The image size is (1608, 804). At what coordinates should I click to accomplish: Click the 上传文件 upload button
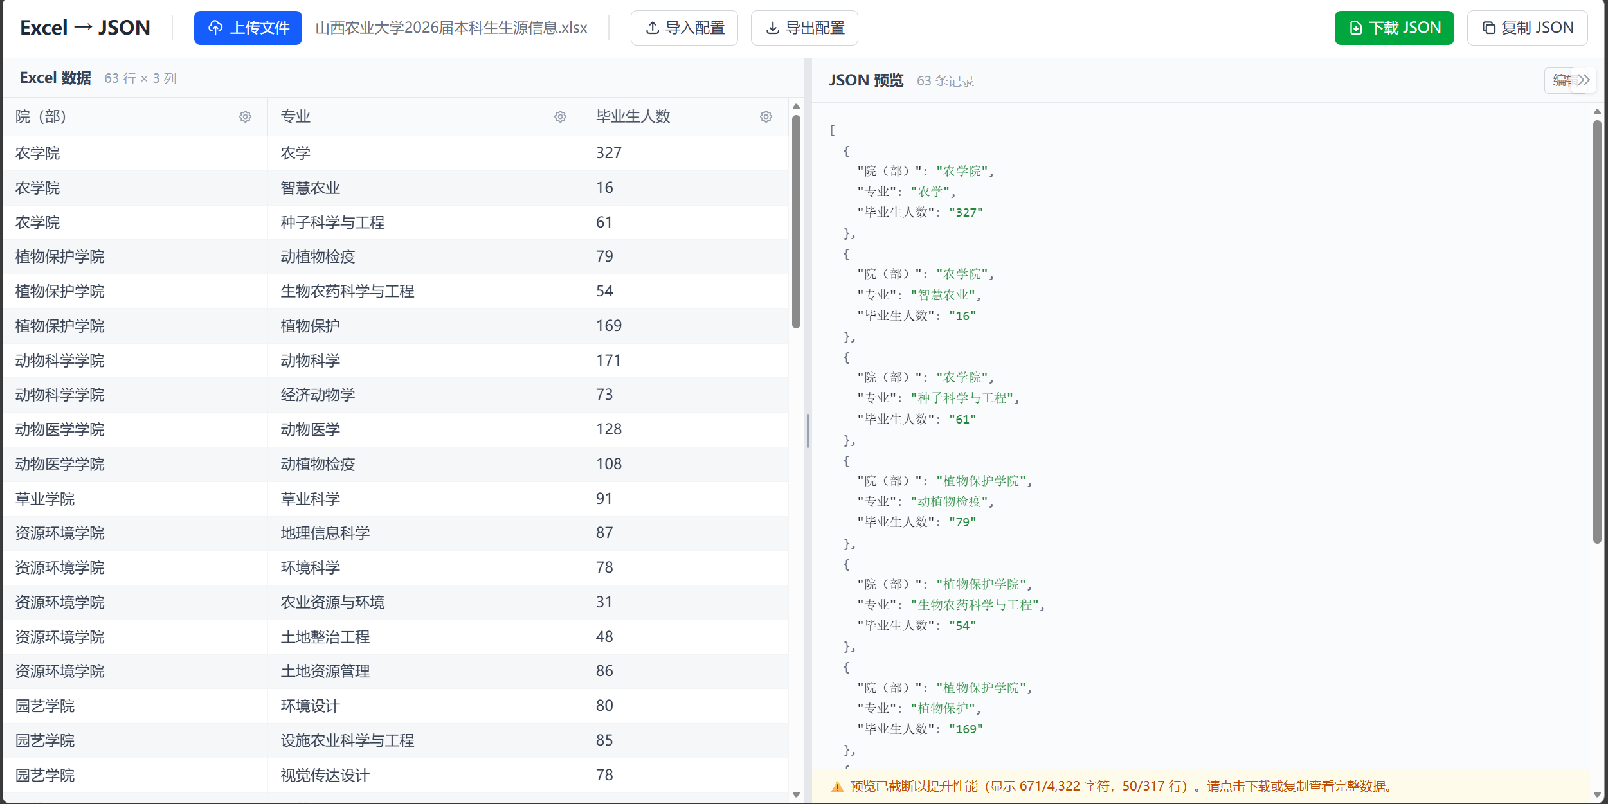coord(248,28)
